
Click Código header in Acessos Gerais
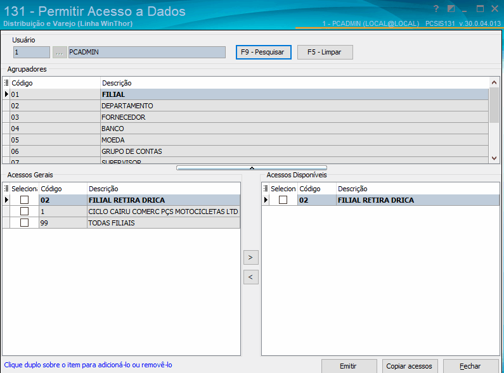click(x=63, y=189)
